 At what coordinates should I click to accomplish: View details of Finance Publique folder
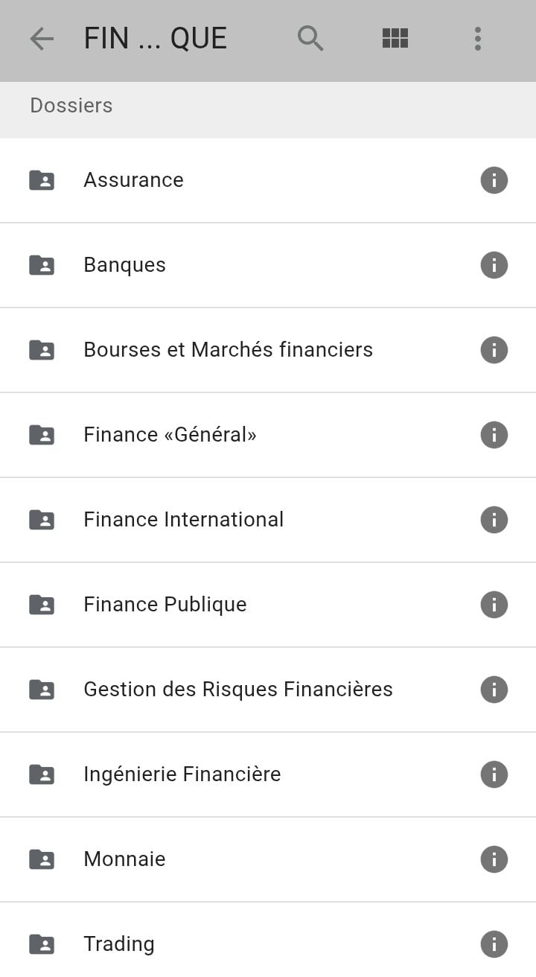494,605
